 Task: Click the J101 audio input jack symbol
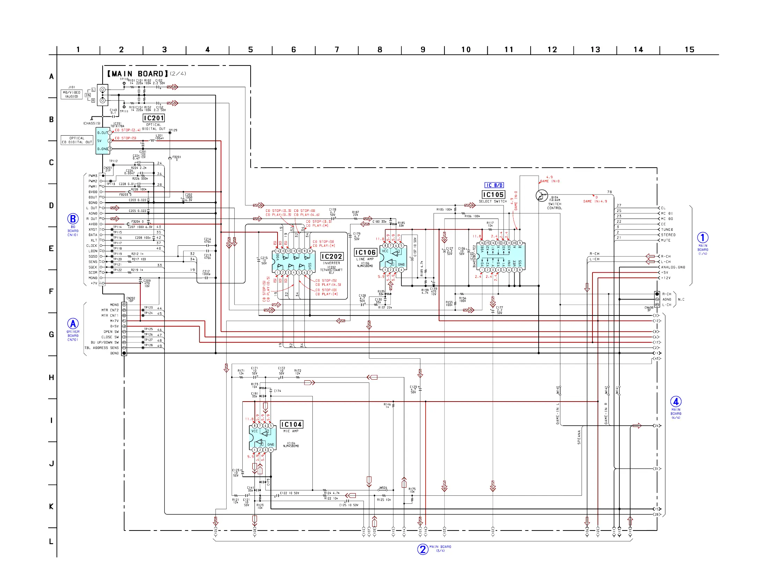[x=103, y=95]
